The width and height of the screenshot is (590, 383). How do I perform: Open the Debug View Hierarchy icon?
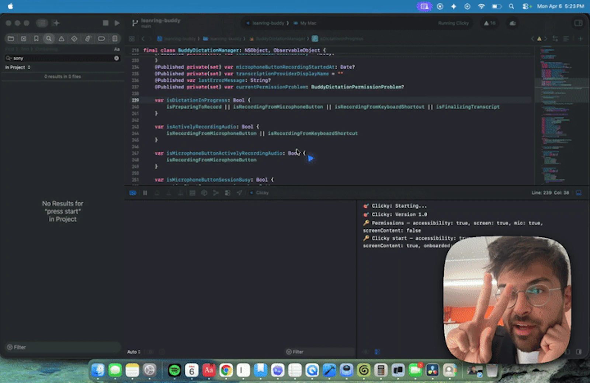(x=204, y=193)
